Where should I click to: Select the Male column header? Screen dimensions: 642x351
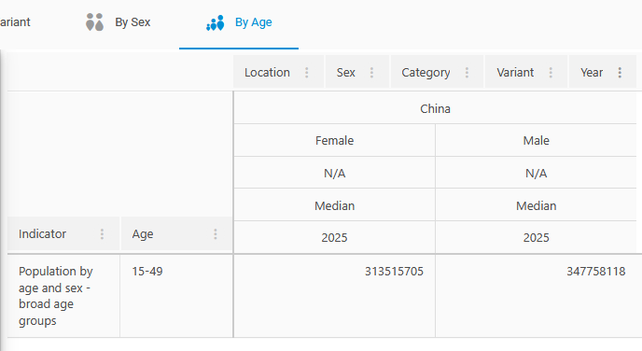[536, 140]
